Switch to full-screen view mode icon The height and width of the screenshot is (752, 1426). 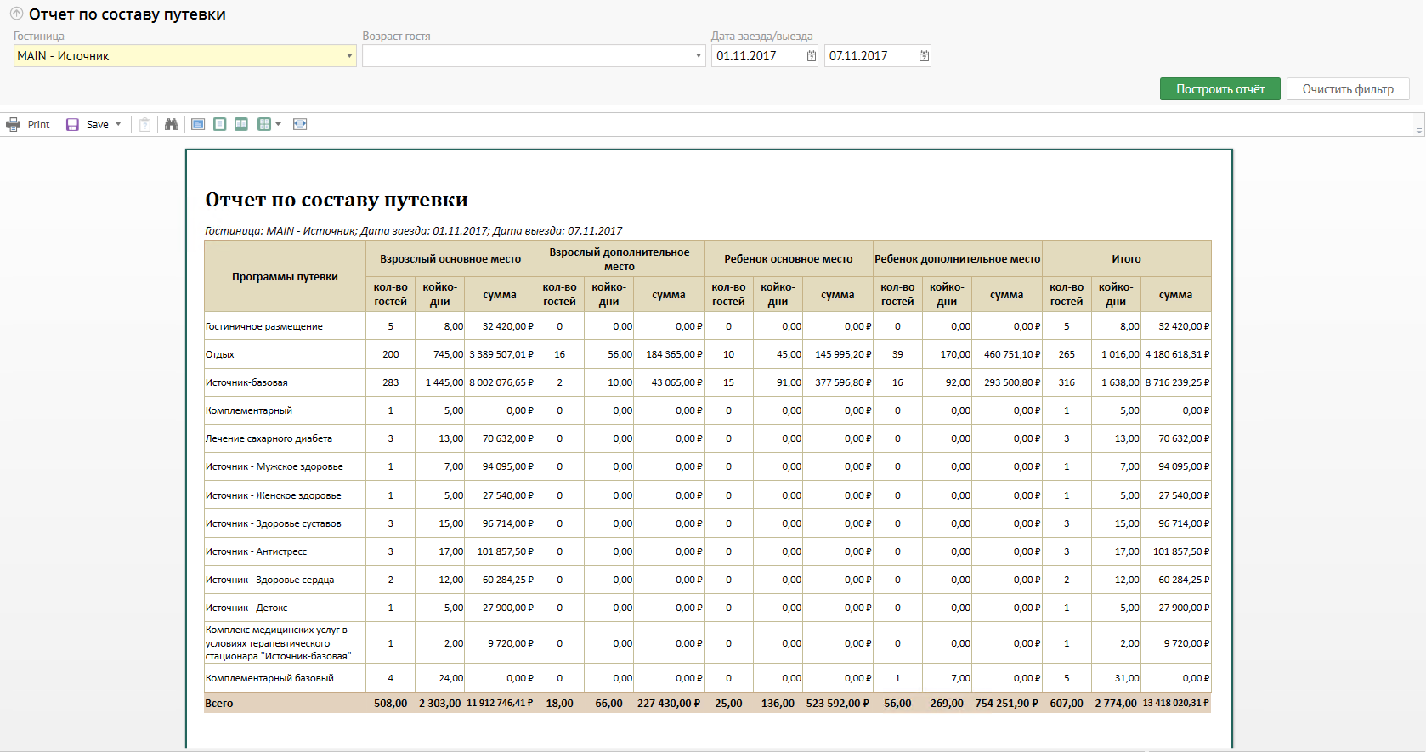click(198, 124)
